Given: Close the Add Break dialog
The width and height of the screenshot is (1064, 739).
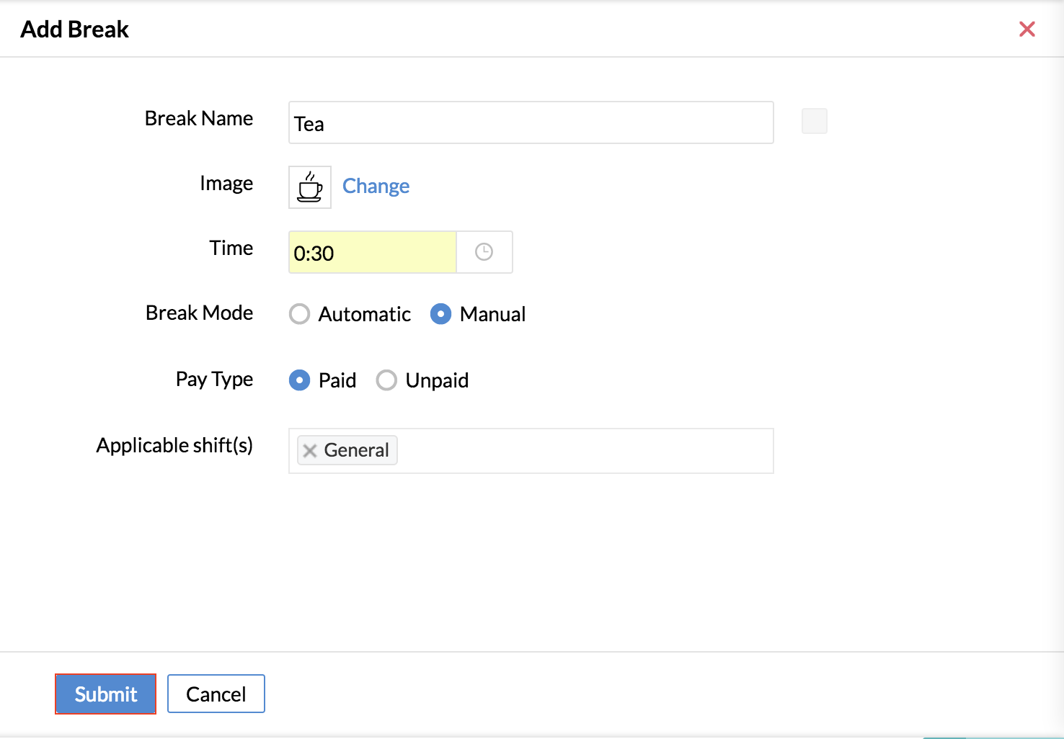Looking at the screenshot, I should pos(1027,29).
